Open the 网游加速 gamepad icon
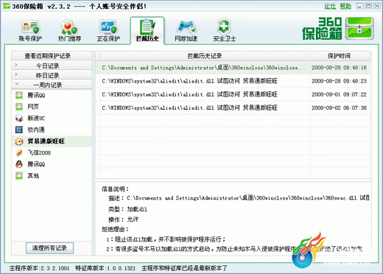Viewport: 383px width, 274px height. pos(186,27)
